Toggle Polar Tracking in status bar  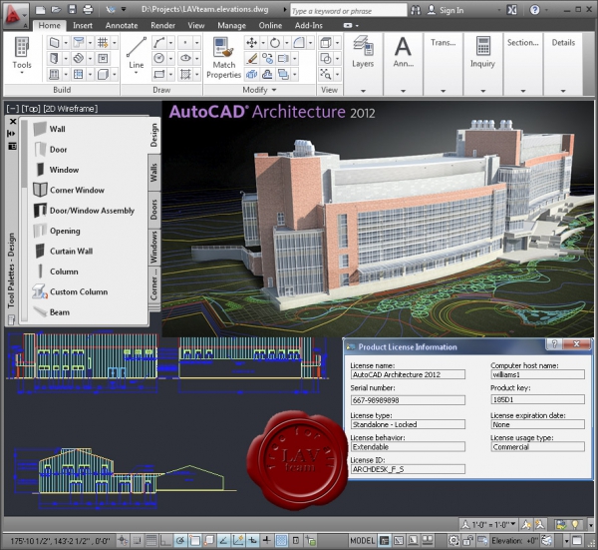pyautogui.click(x=180, y=540)
